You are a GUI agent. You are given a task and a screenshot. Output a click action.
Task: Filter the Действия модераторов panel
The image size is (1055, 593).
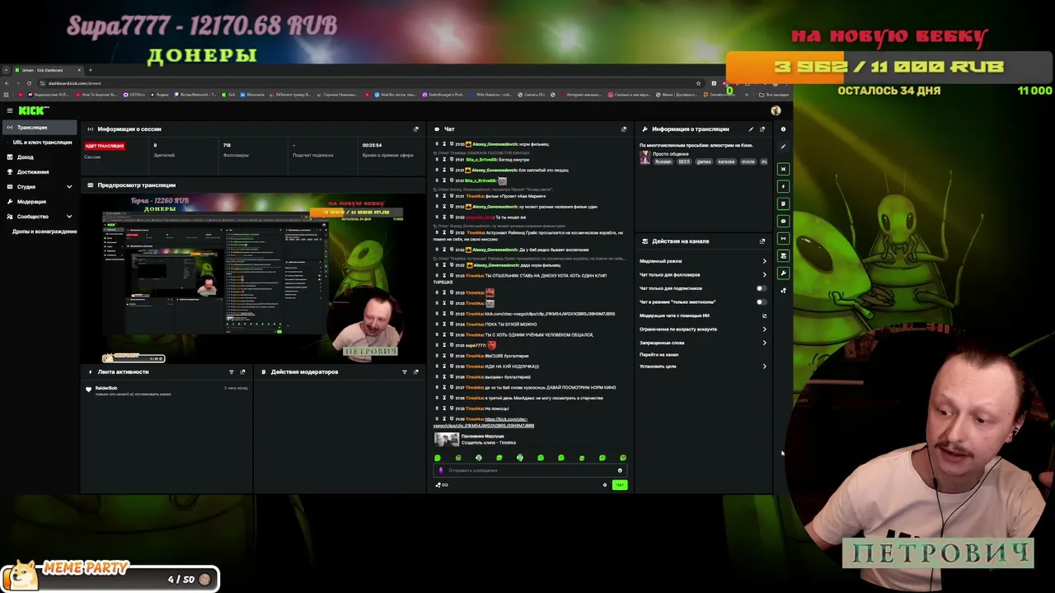coord(405,372)
